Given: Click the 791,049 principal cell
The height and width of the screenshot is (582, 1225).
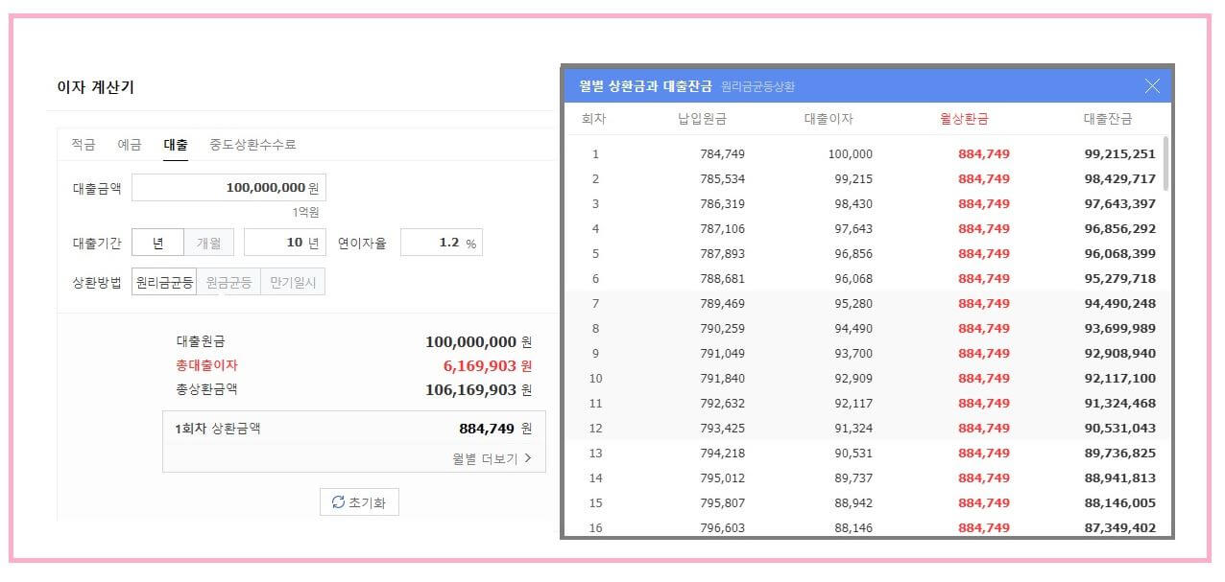Looking at the screenshot, I should tap(723, 353).
